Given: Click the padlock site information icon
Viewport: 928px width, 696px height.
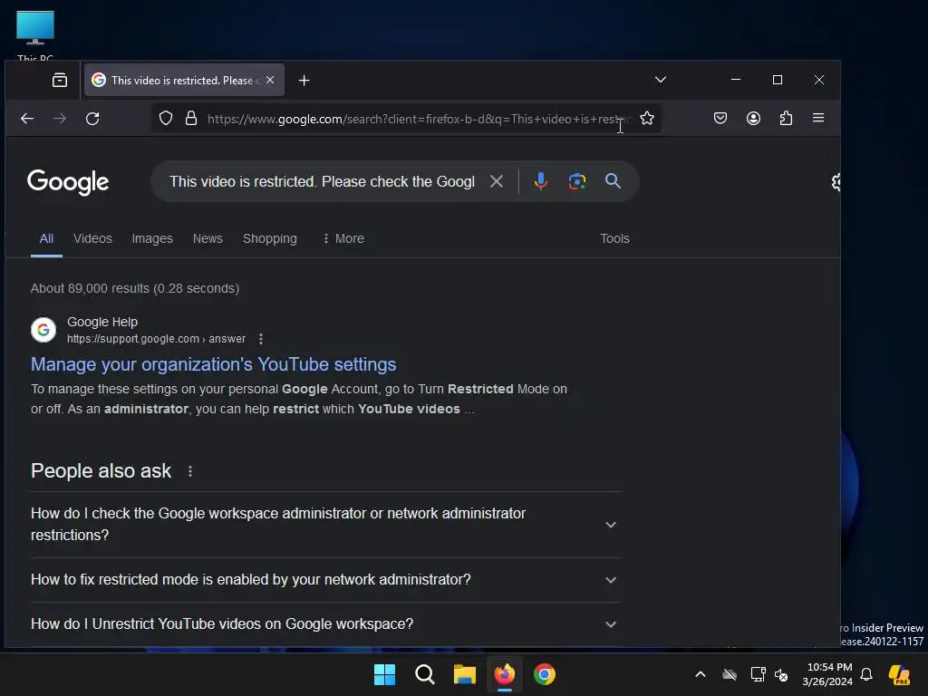Looking at the screenshot, I should 191,119.
